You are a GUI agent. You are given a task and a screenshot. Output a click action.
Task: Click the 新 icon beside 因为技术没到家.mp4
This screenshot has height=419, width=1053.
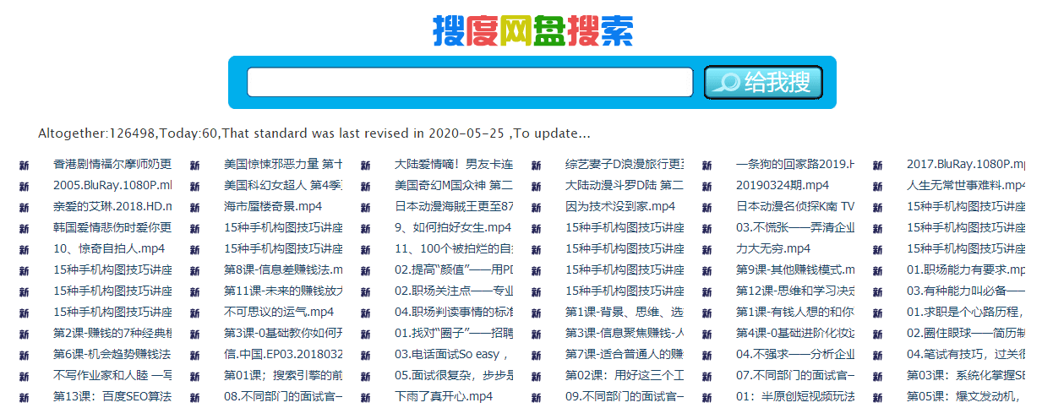click(536, 207)
